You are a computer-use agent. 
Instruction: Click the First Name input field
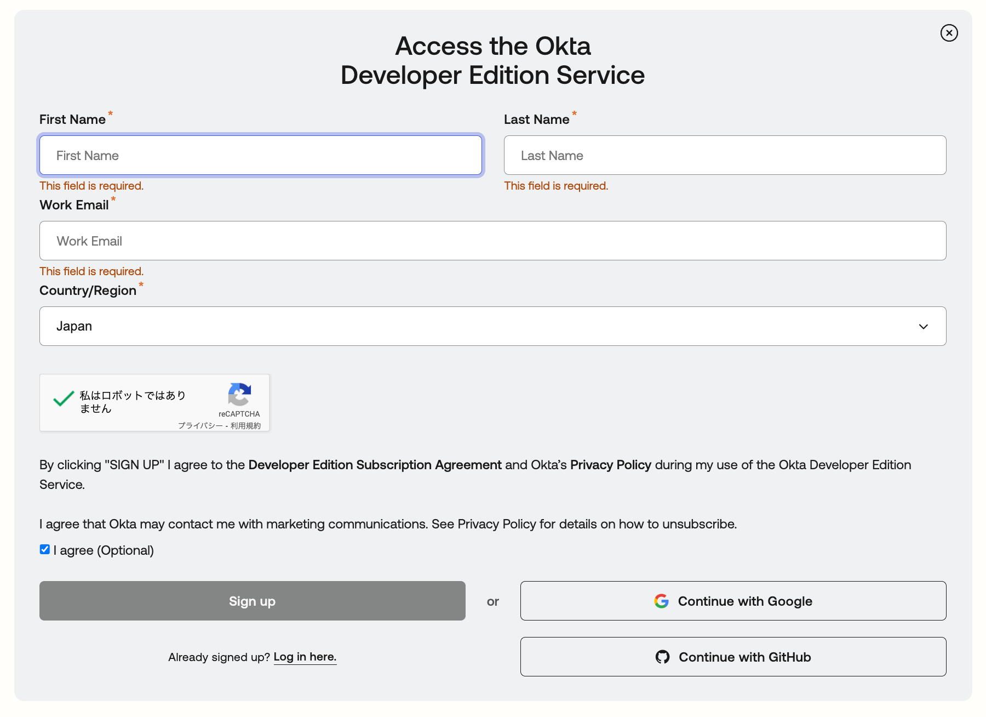pos(260,155)
